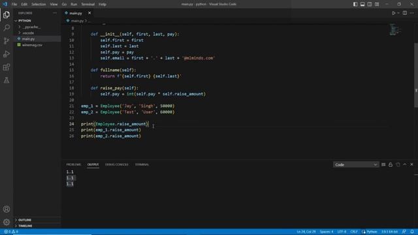Open the Code output channel dropdown
Screen dimensions: 418x235
(356, 164)
